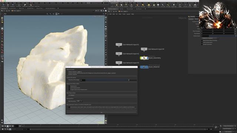
Task: Switch to the Render View pane tab
Action: point(21,8)
